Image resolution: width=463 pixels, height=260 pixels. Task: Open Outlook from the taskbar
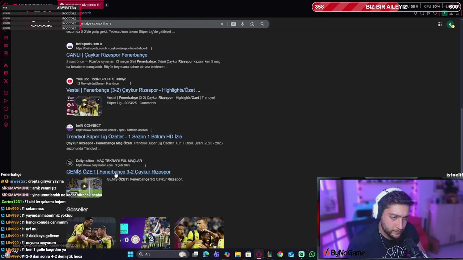291,254
